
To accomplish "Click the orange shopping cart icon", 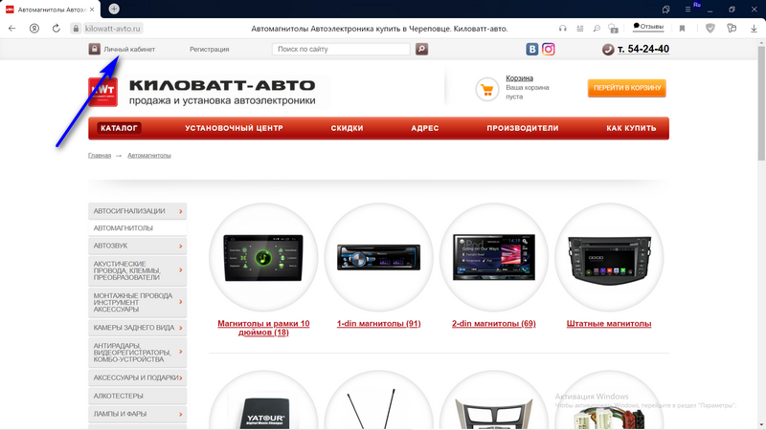I will 487,89.
